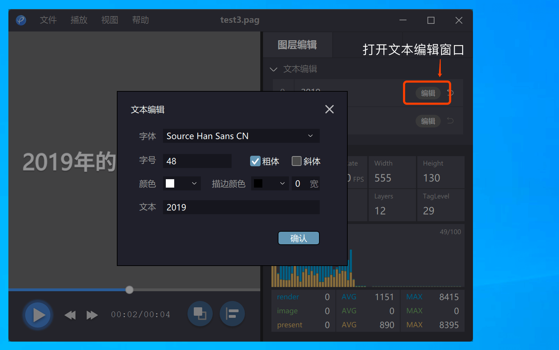Confirm with the 确认 button
The width and height of the screenshot is (559, 350).
coord(299,238)
